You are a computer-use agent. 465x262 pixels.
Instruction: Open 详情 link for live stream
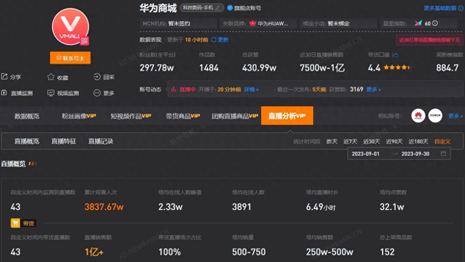click(x=251, y=89)
